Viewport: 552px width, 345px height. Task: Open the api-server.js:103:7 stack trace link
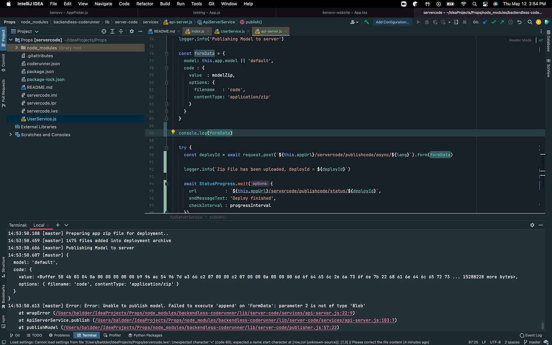click(245, 320)
